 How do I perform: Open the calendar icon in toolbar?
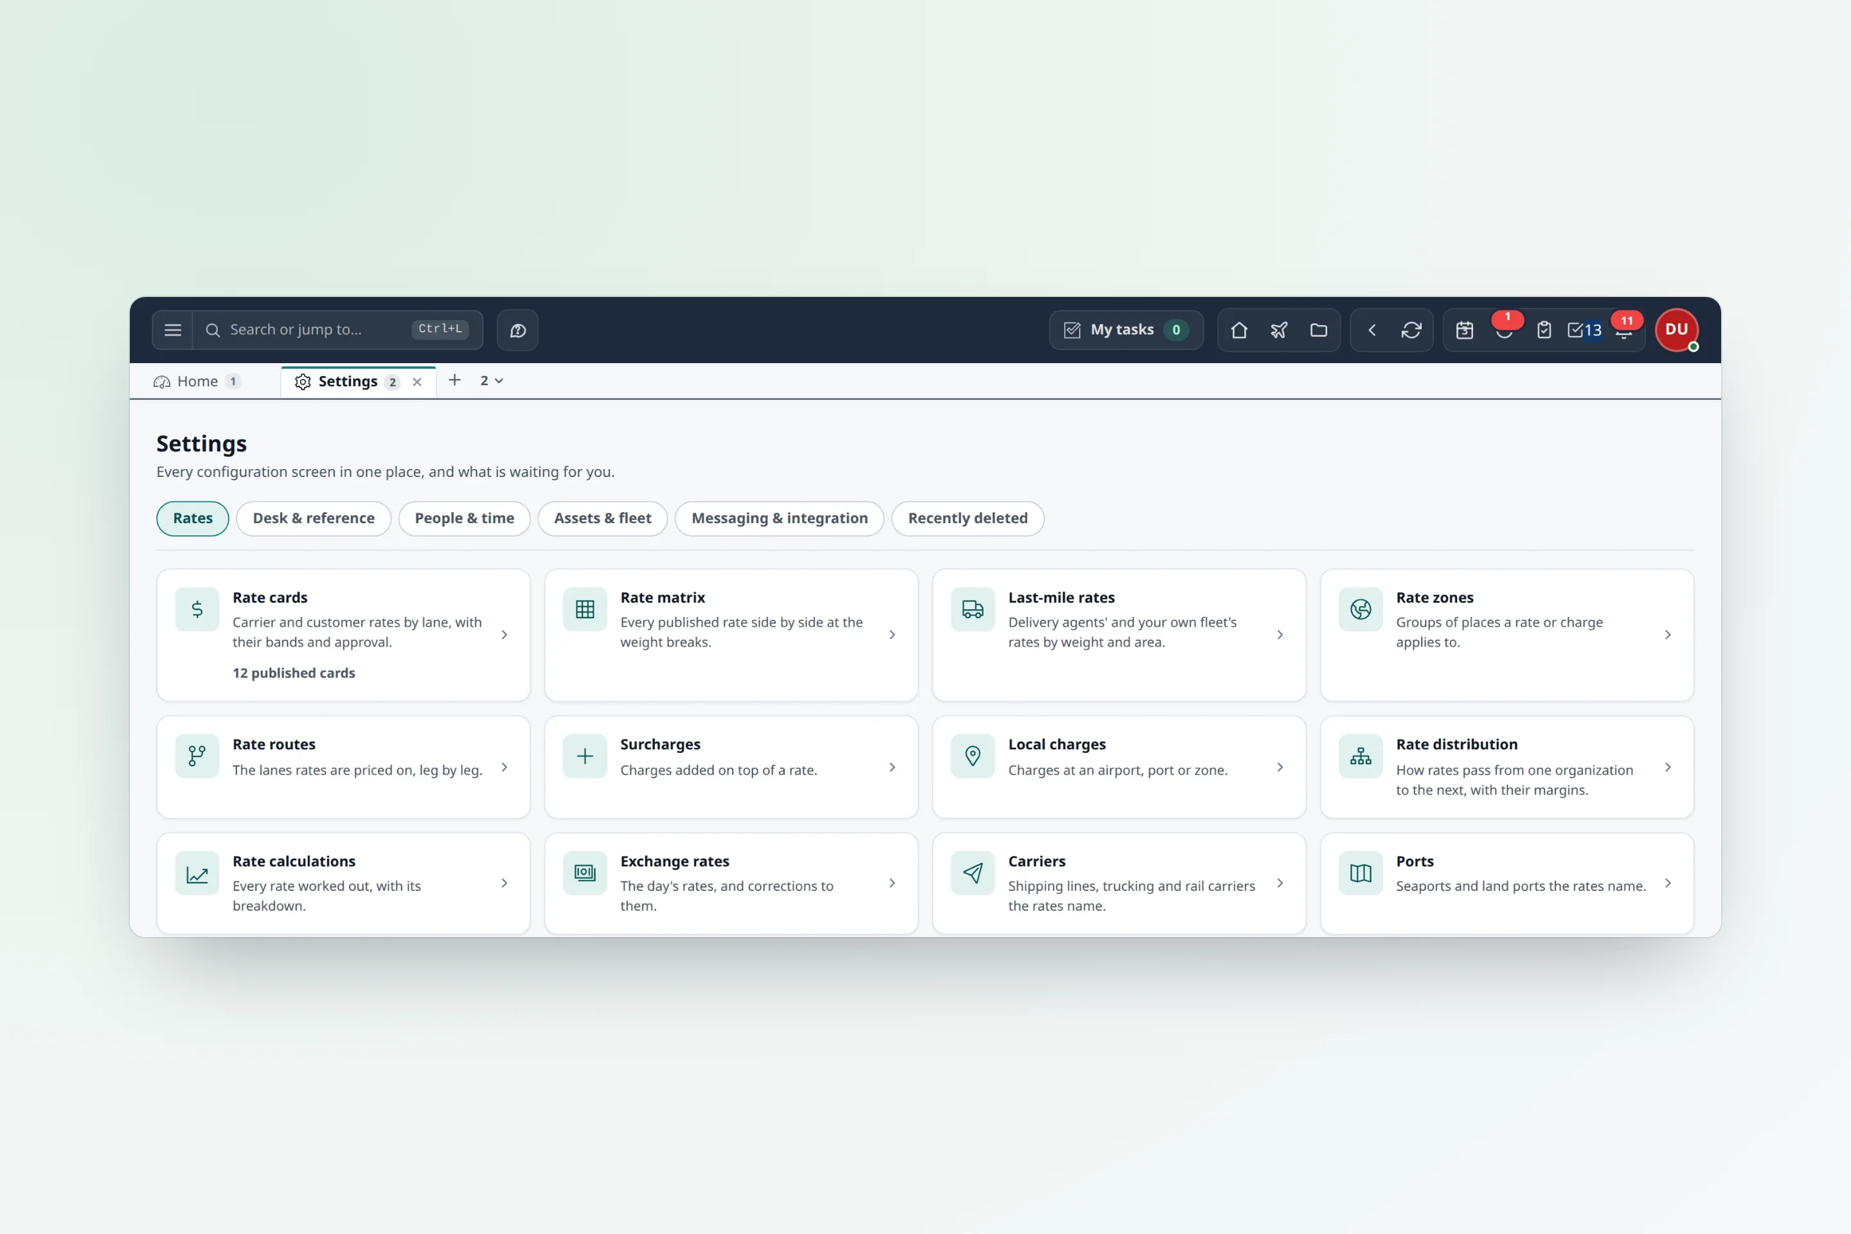pyautogui.click(x=1465, y=330)
